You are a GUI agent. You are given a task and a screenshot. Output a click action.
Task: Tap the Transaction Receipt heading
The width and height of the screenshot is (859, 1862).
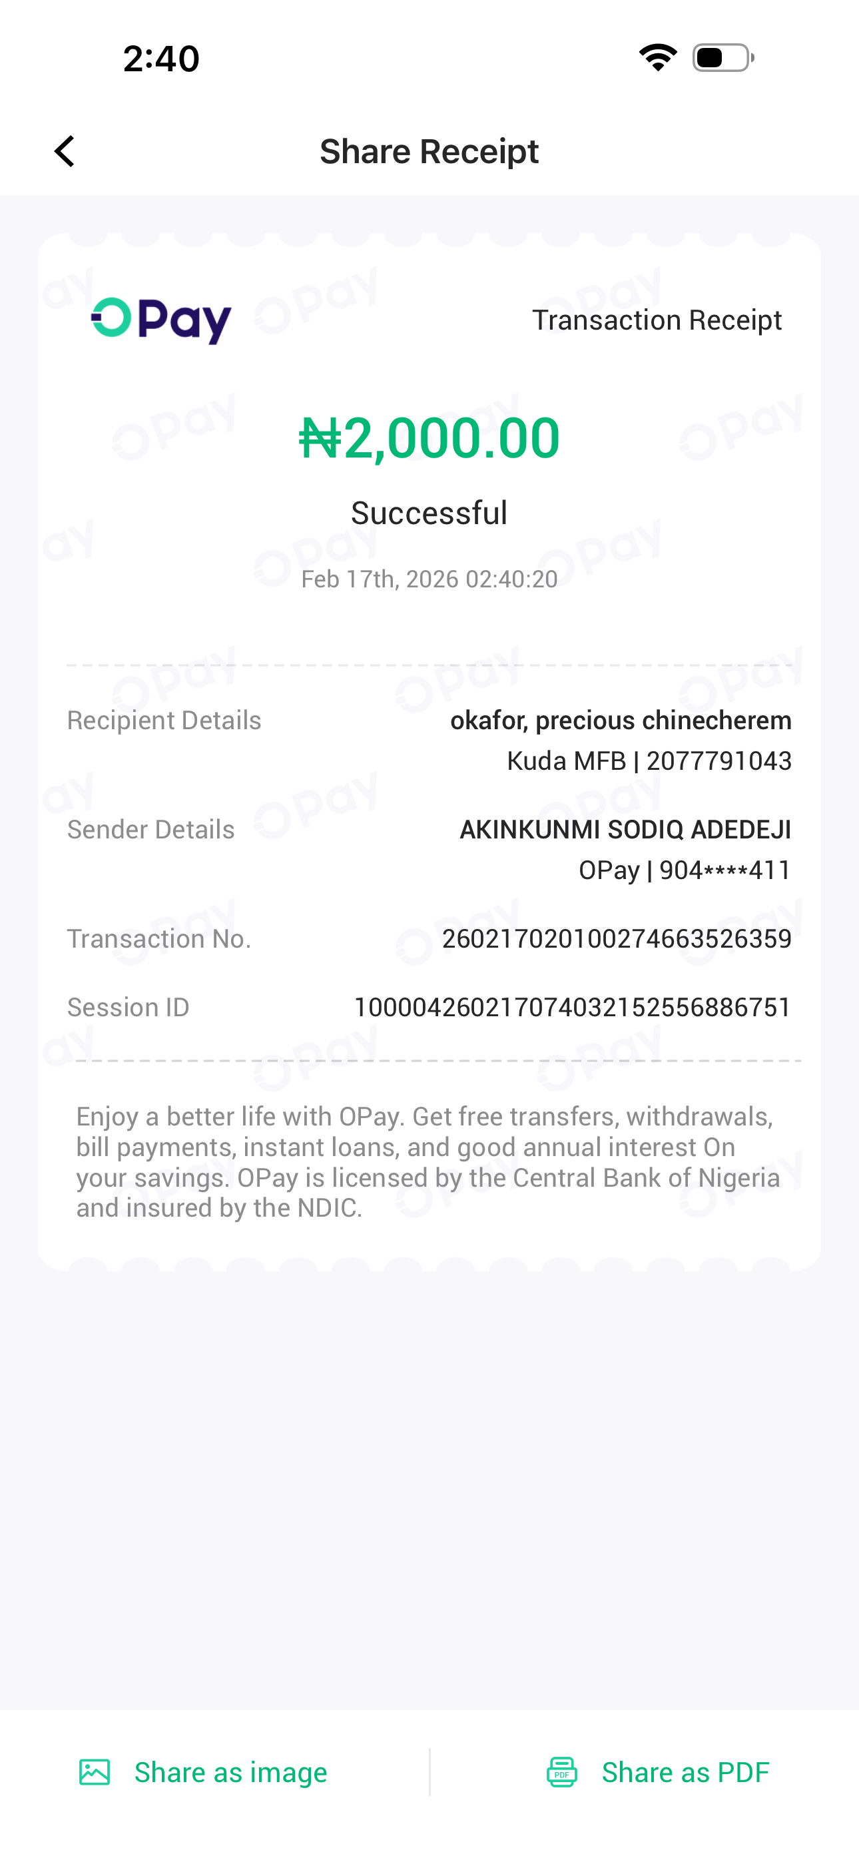coord(657,320)
